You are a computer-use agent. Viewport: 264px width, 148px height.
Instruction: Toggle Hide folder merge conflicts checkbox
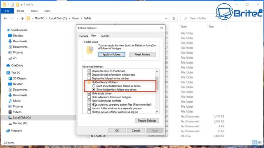(x=89, y=101)
